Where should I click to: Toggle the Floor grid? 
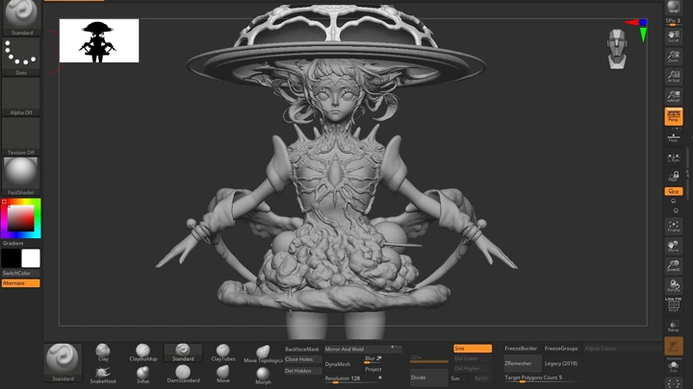pos(673,138)
